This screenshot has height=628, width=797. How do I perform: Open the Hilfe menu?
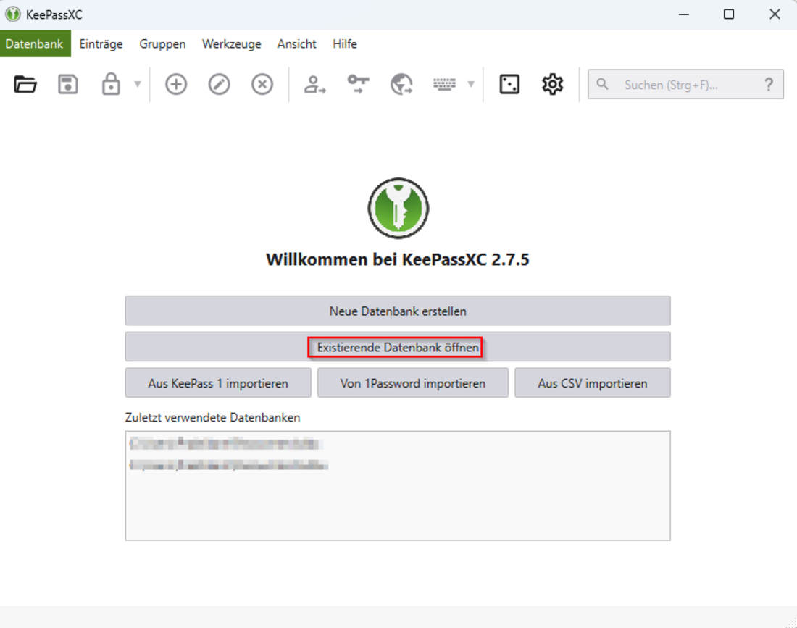(345, 43)
